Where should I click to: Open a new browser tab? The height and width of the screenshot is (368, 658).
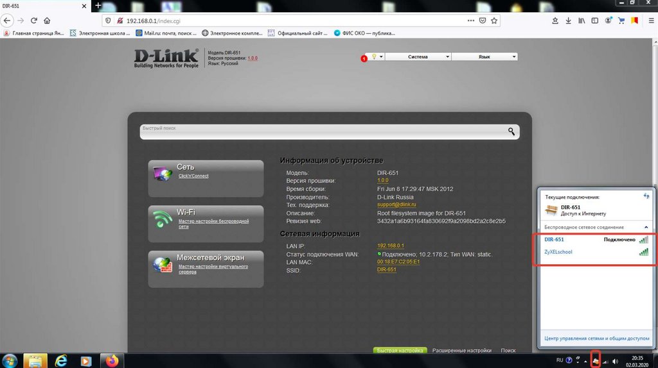(98, 5)
